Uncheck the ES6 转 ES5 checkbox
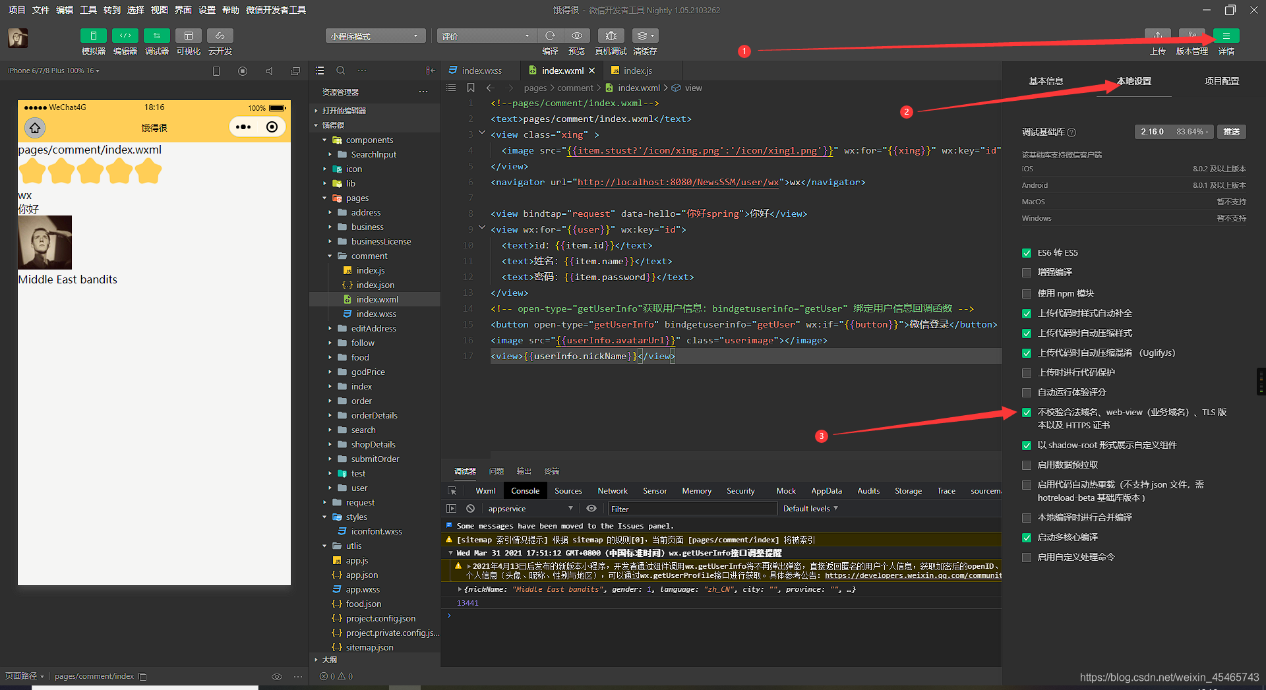The image size is (1266, 690). [x=1026, y=253]
